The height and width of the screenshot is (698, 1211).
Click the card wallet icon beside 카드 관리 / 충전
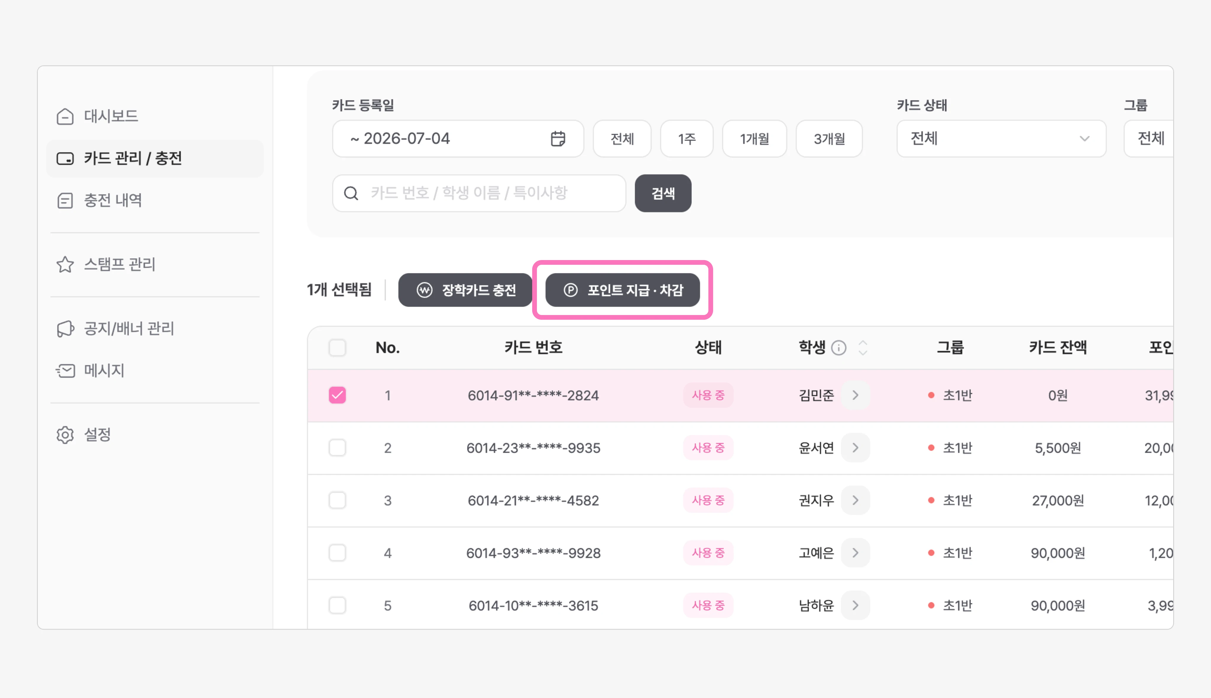tap(65, 159)
